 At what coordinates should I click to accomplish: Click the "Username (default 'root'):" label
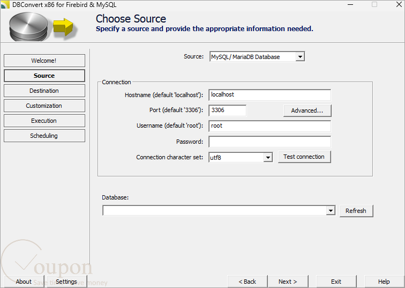[170, 125]
